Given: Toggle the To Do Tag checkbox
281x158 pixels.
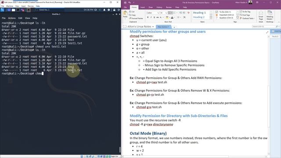Looking at the screenshot, I should [241, 11].
